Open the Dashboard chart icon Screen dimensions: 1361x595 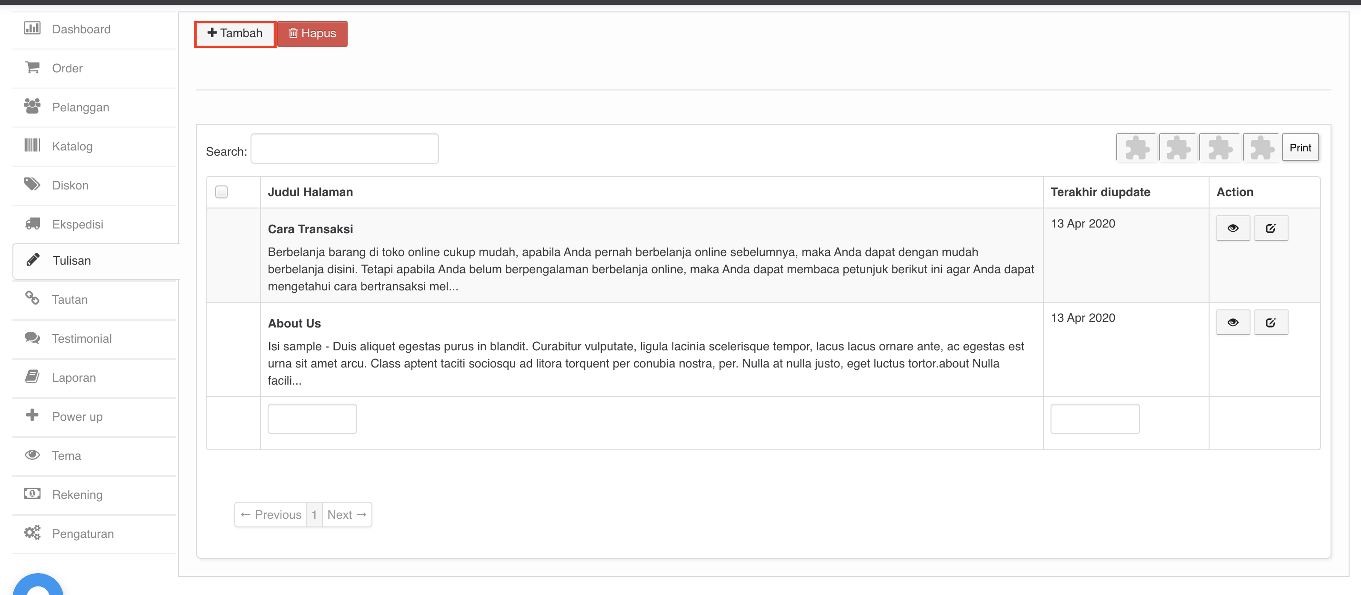tap(32, 29)
